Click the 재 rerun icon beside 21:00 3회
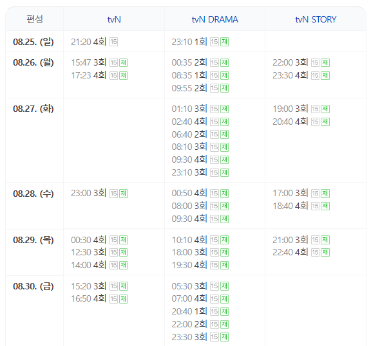The image size is (371, 346). [325, 240]
